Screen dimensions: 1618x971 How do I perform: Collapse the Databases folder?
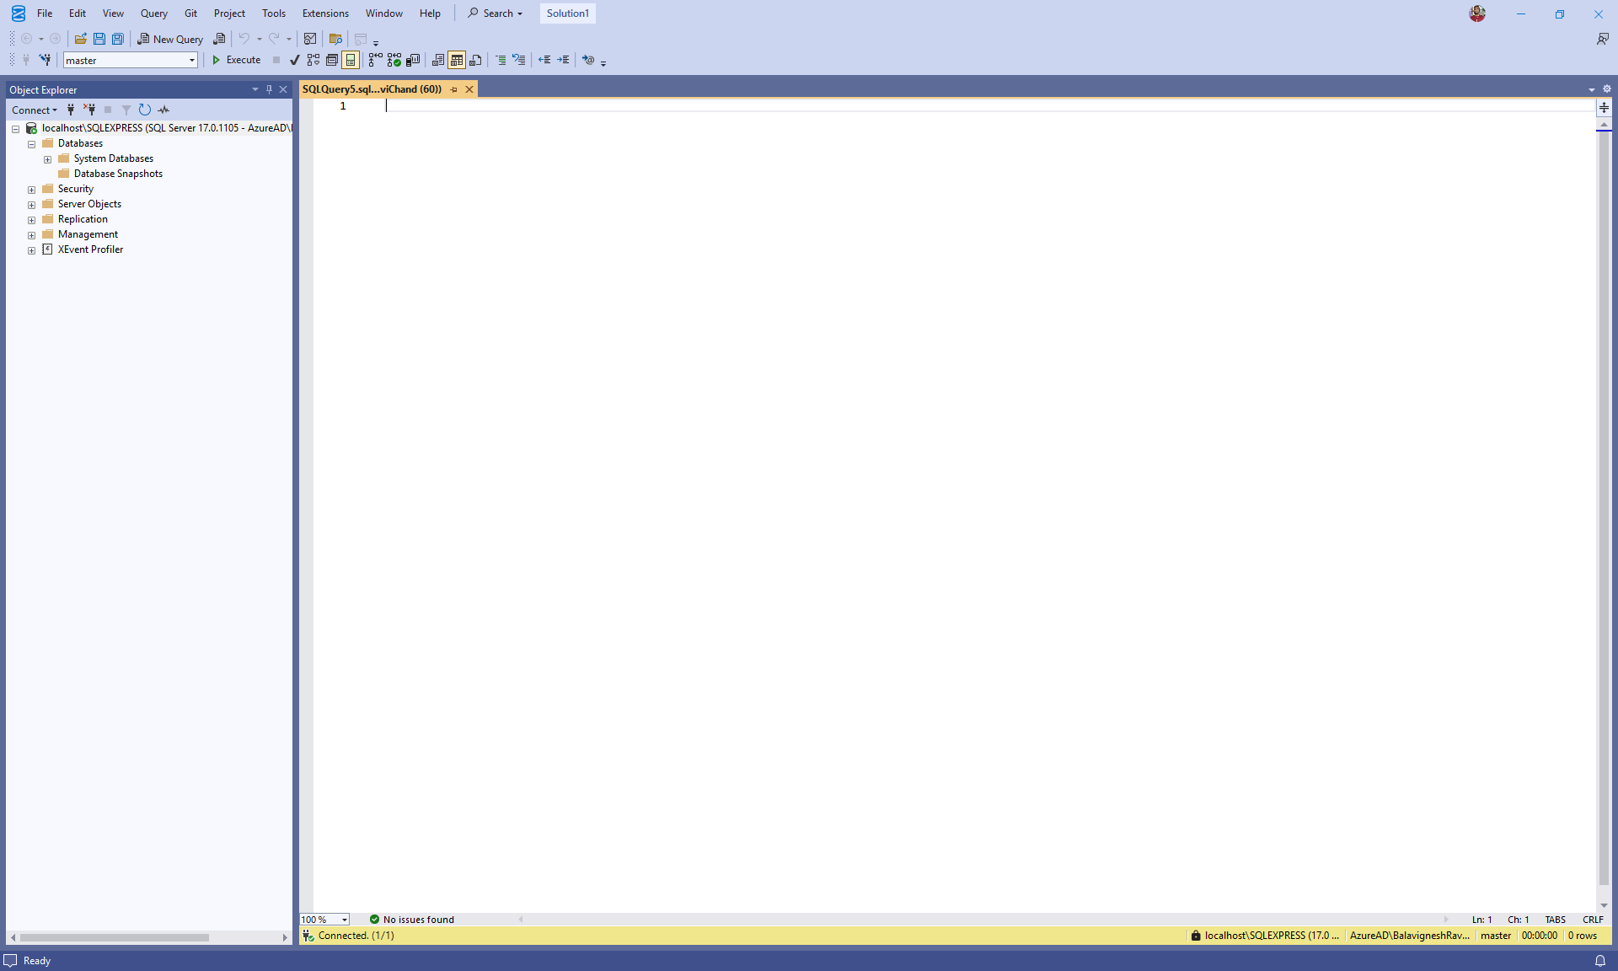point(31,144)
